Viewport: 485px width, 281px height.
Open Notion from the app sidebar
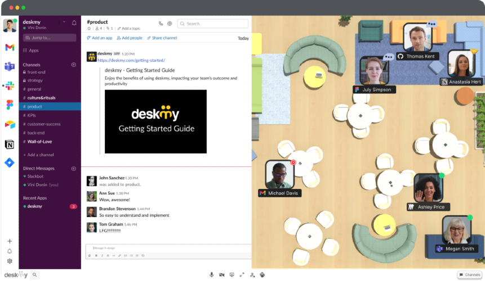pyautogui.click(x=10, y=144)
